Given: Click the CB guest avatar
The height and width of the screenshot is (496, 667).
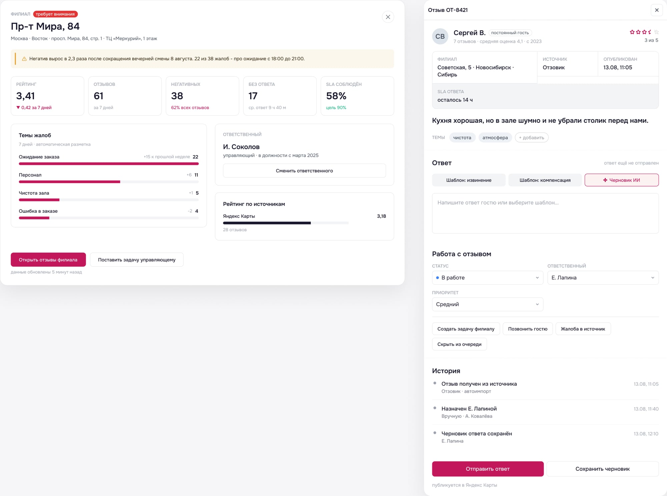Looking at the screenshot, I should (x=440, y=36).
